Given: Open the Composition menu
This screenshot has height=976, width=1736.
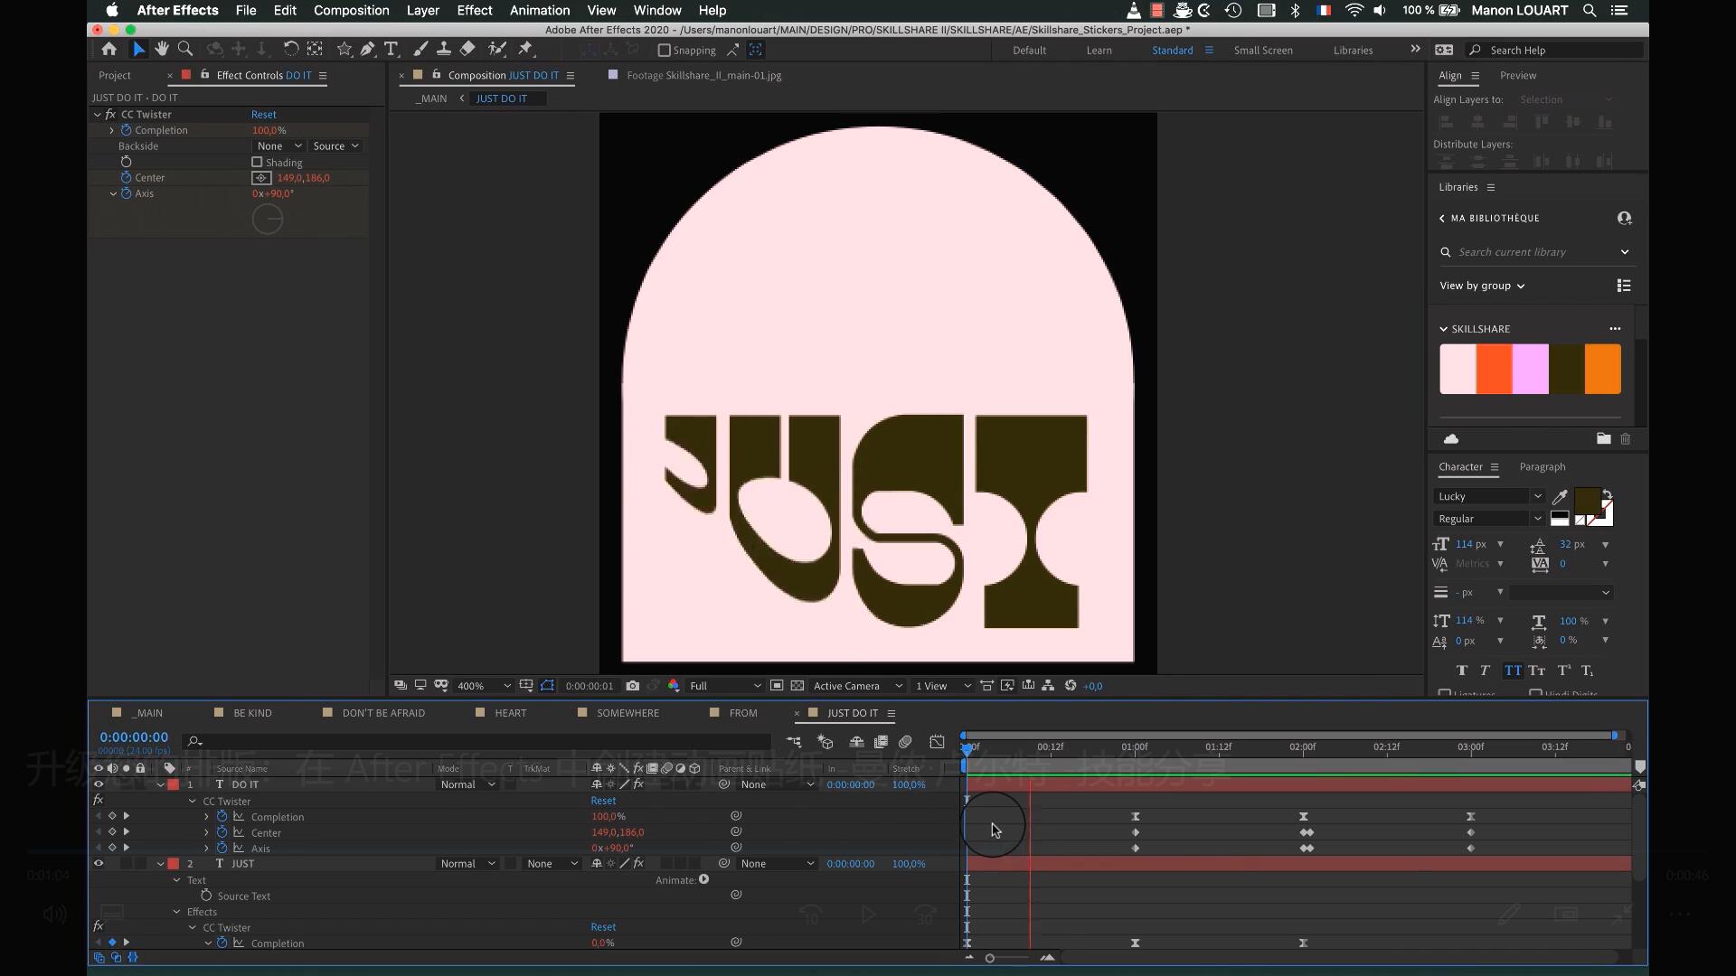Looking at the screenshot, I should point(351,11).
